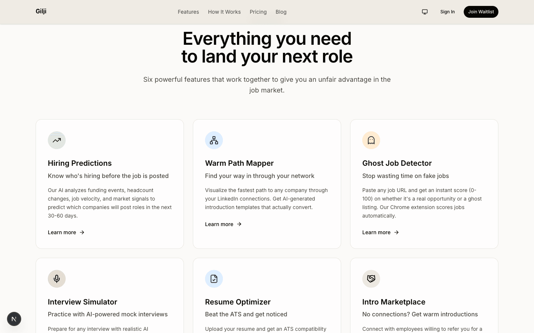Navigate to How It Works
534x333 pixels.
point(224,12)
